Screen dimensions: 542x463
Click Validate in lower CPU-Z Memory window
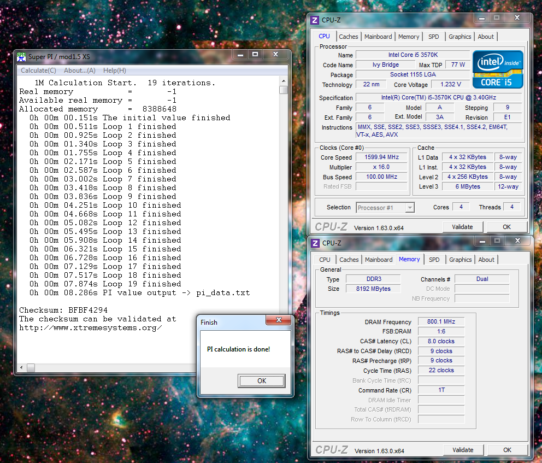(463, 450)
